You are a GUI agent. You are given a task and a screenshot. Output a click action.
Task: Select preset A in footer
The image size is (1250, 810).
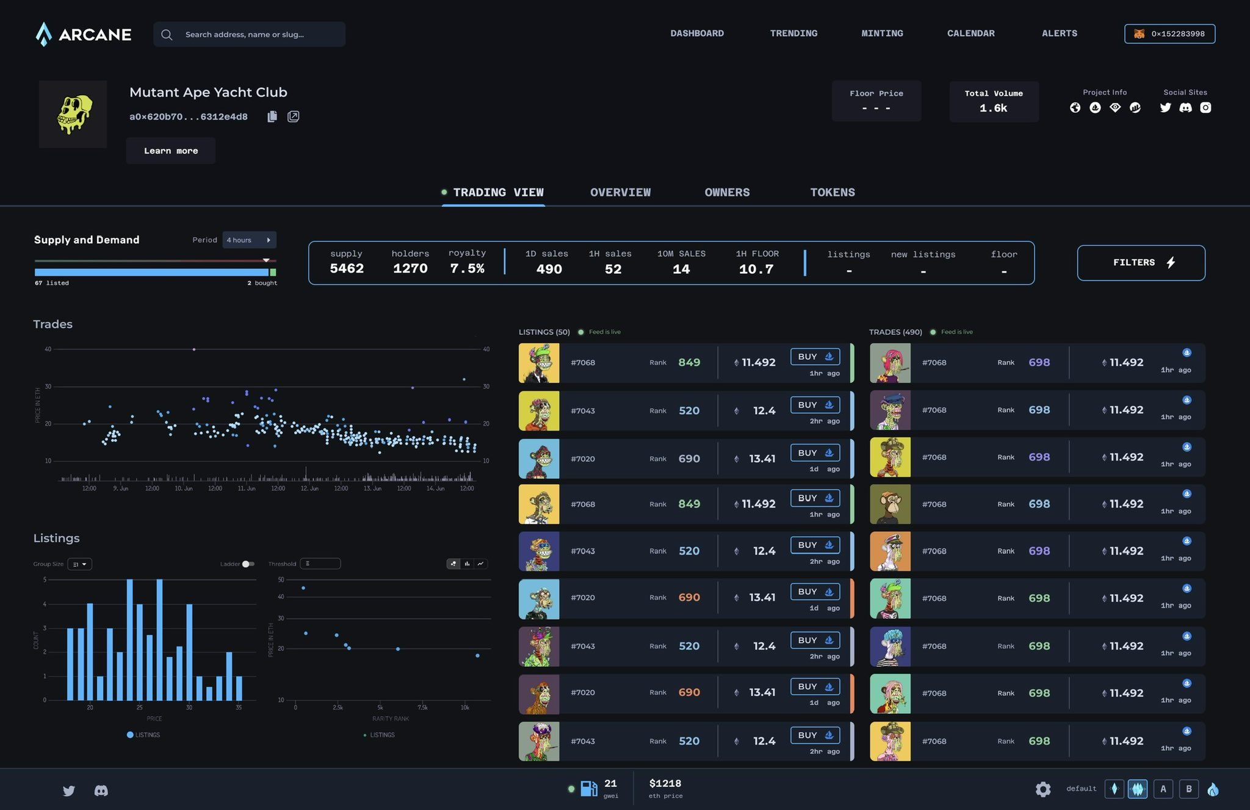point(1163,789)
